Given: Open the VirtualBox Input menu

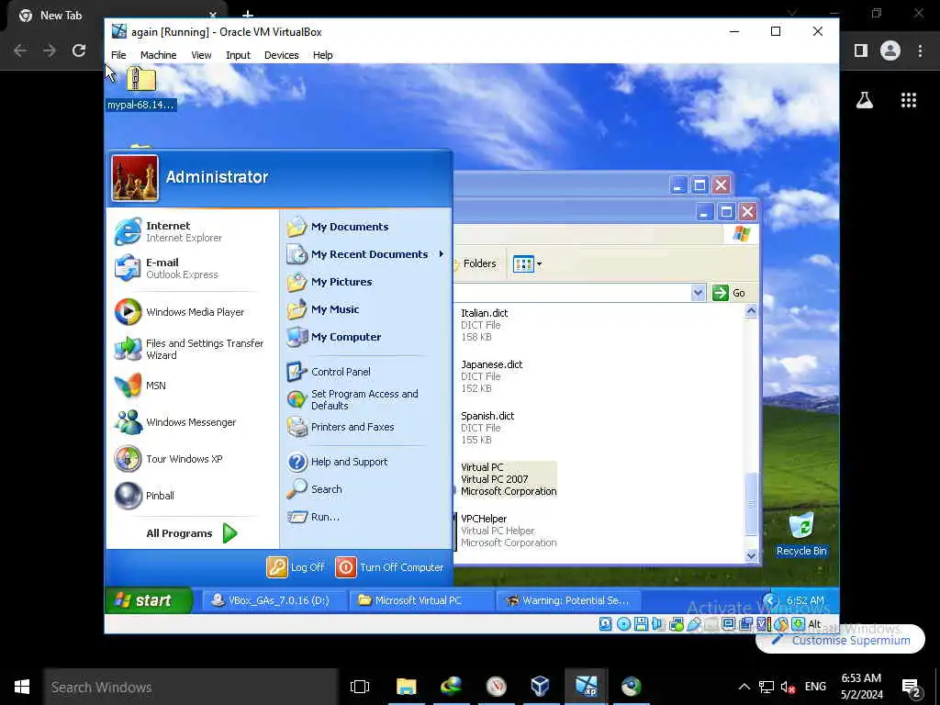Looking at the screenshot, I should click(x=238, y=55).
